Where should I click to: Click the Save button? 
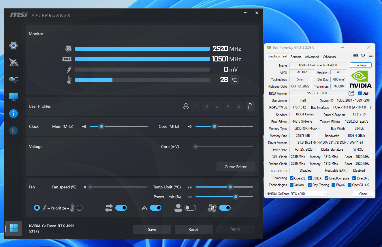152,229
